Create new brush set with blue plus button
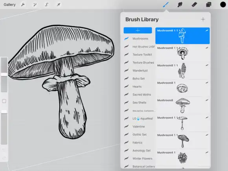The width and height of the screenshot is (228, 171). 138,30
